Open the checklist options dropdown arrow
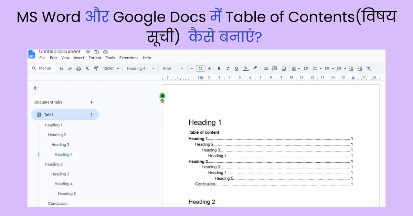The image size is (413, 216). coord(321,69)
